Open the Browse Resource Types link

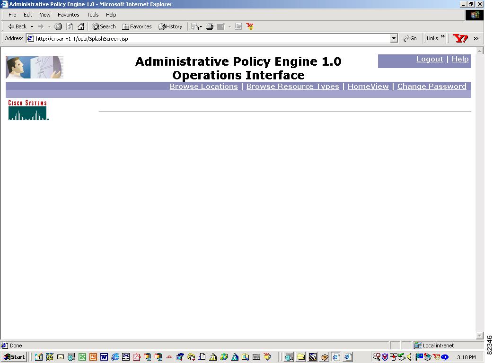[293, 86]
